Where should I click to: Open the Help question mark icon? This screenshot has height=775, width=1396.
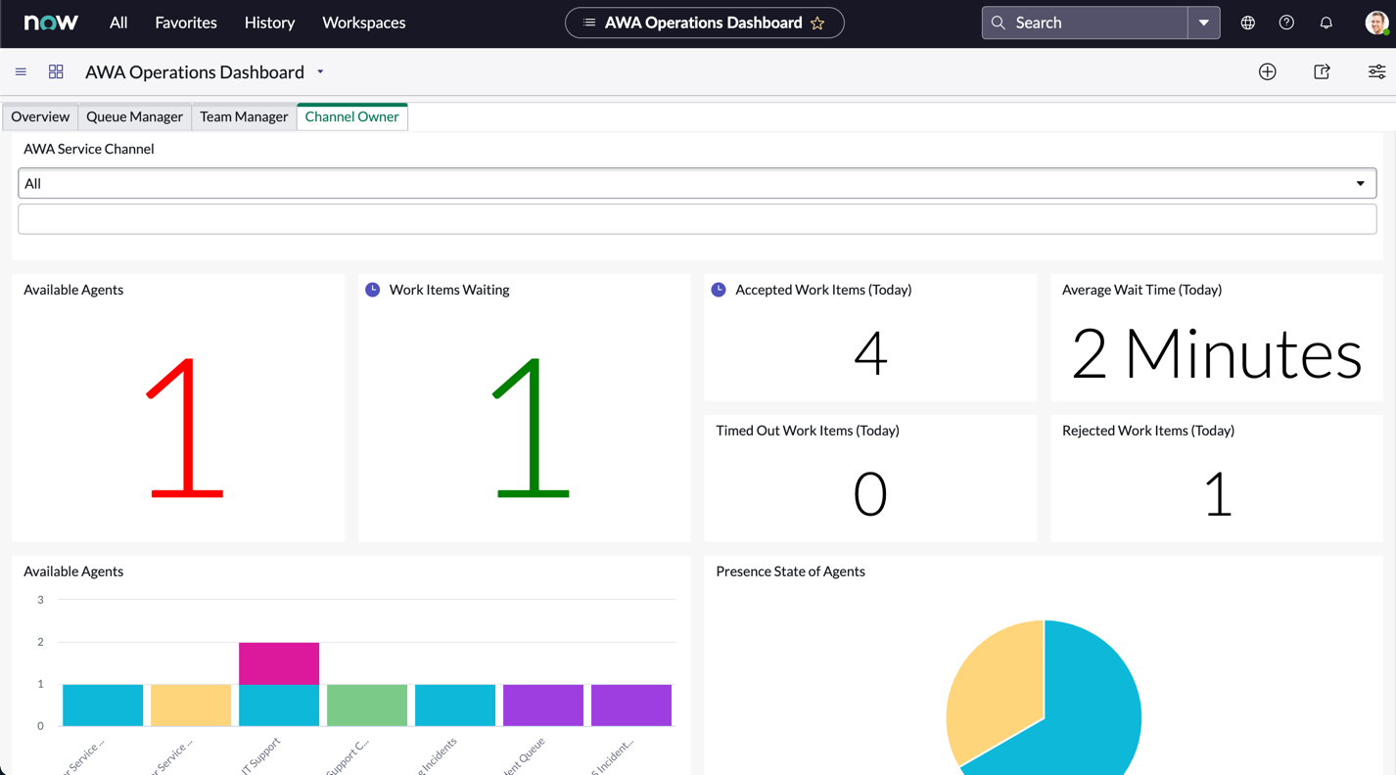coord(1286,23)
